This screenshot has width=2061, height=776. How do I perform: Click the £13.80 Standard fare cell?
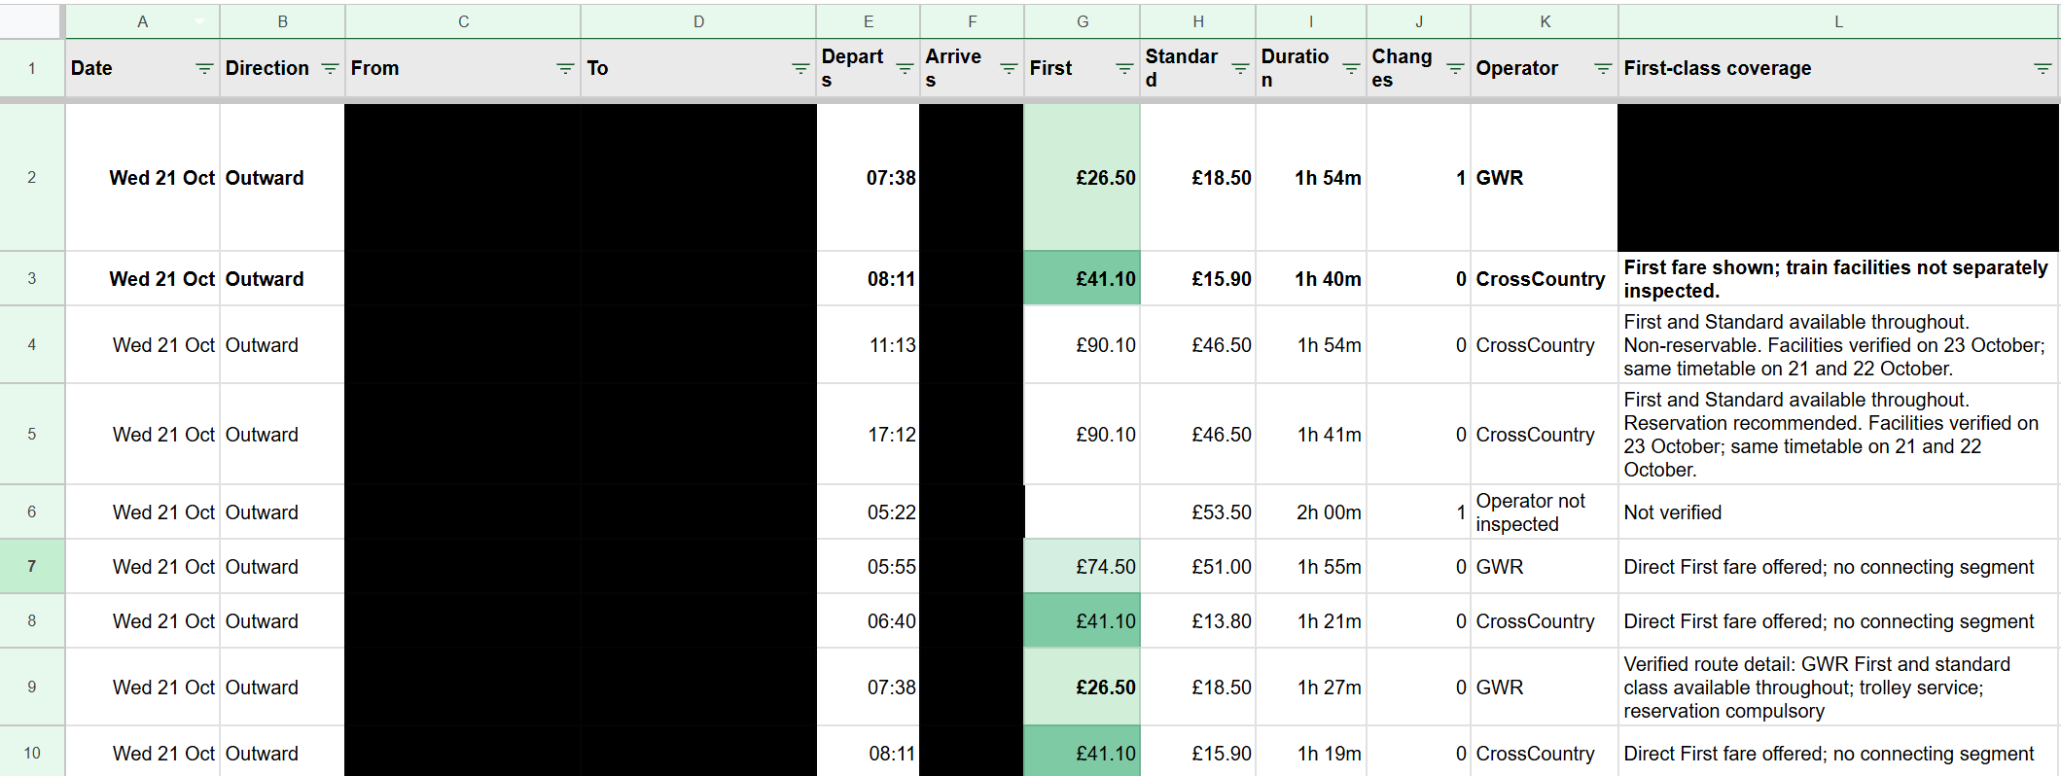tap(1197, 620)
